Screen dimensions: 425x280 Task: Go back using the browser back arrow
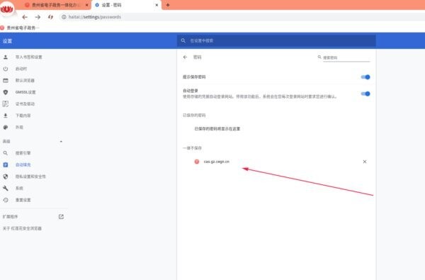25,17
